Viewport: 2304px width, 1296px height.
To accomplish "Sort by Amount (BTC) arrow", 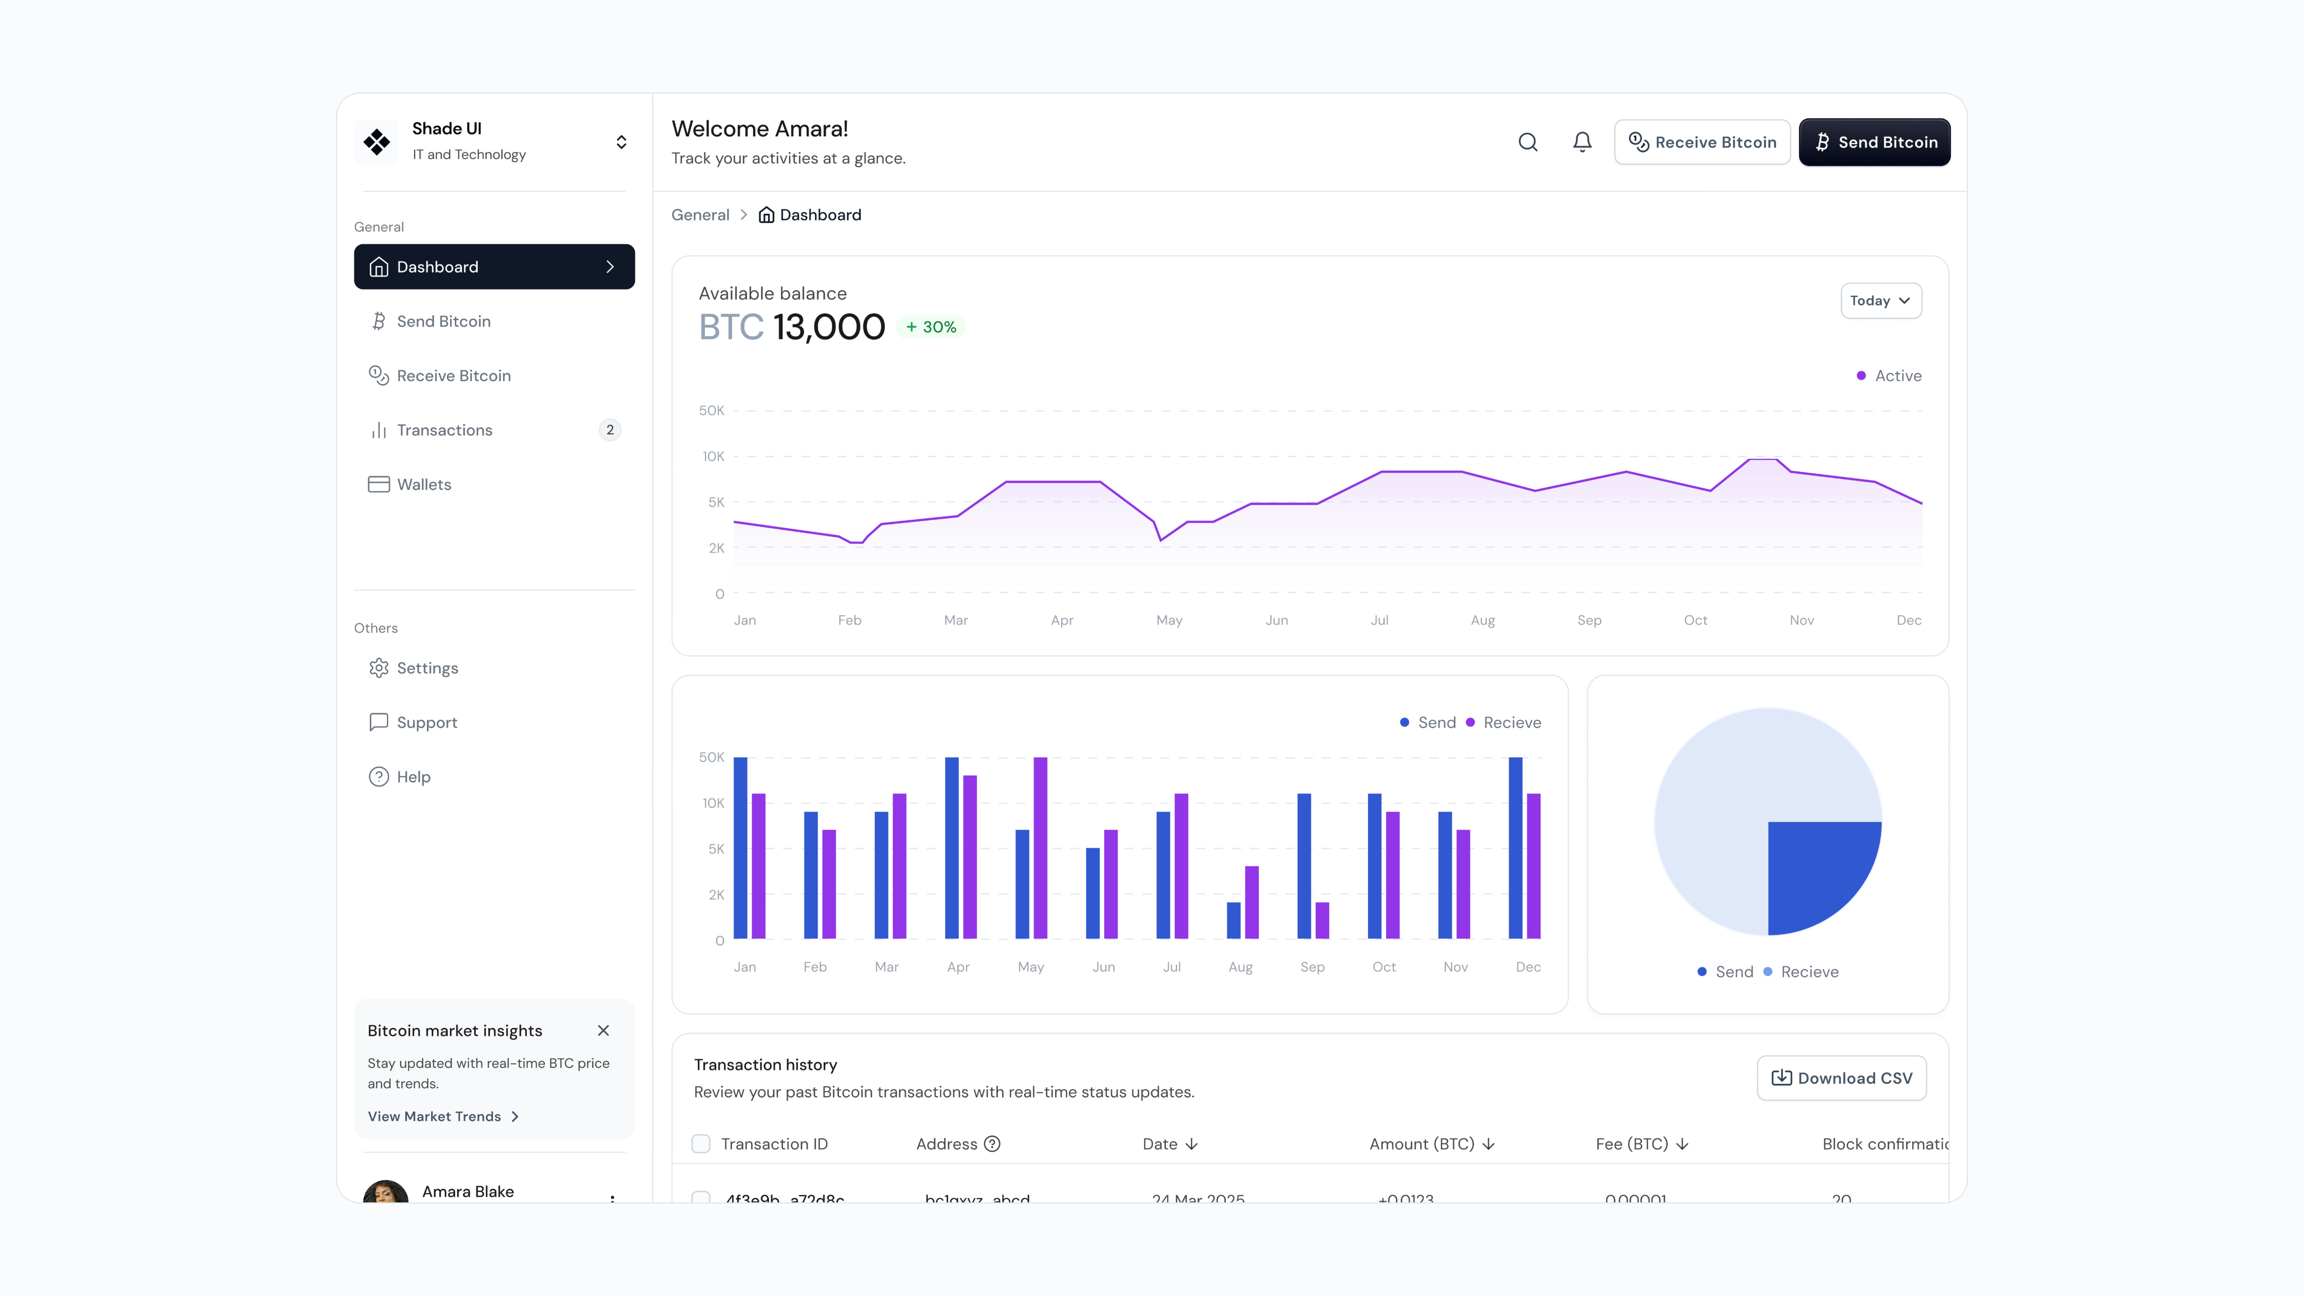I will tap(1488, 1144).
